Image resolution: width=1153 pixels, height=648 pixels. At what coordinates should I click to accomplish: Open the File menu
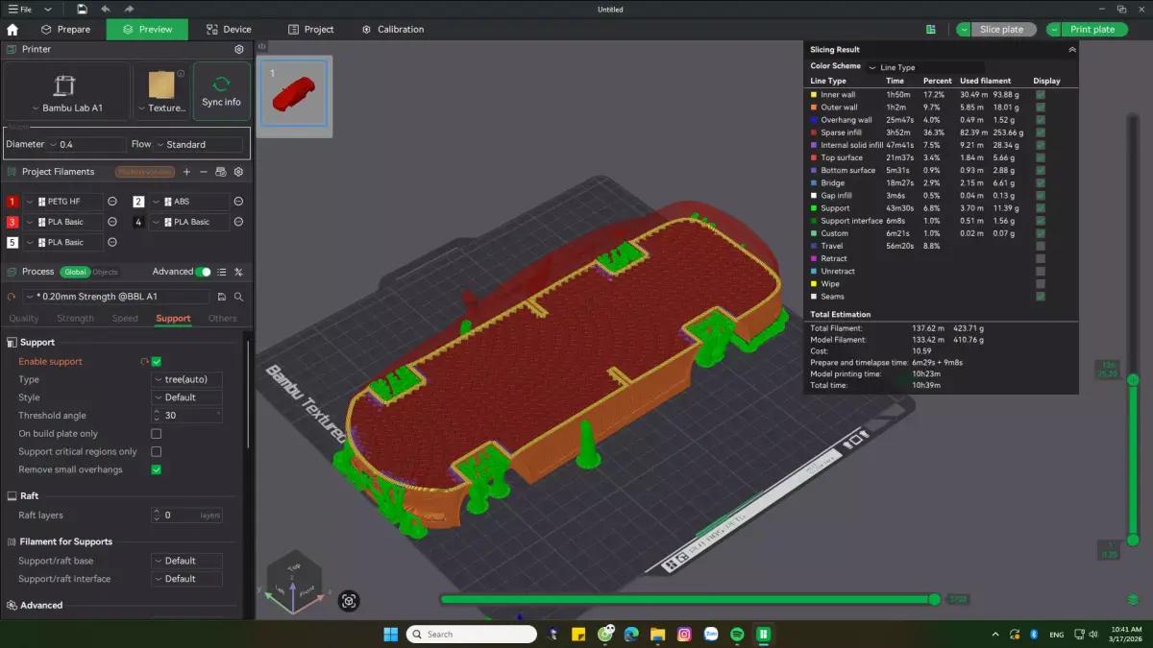20,9
